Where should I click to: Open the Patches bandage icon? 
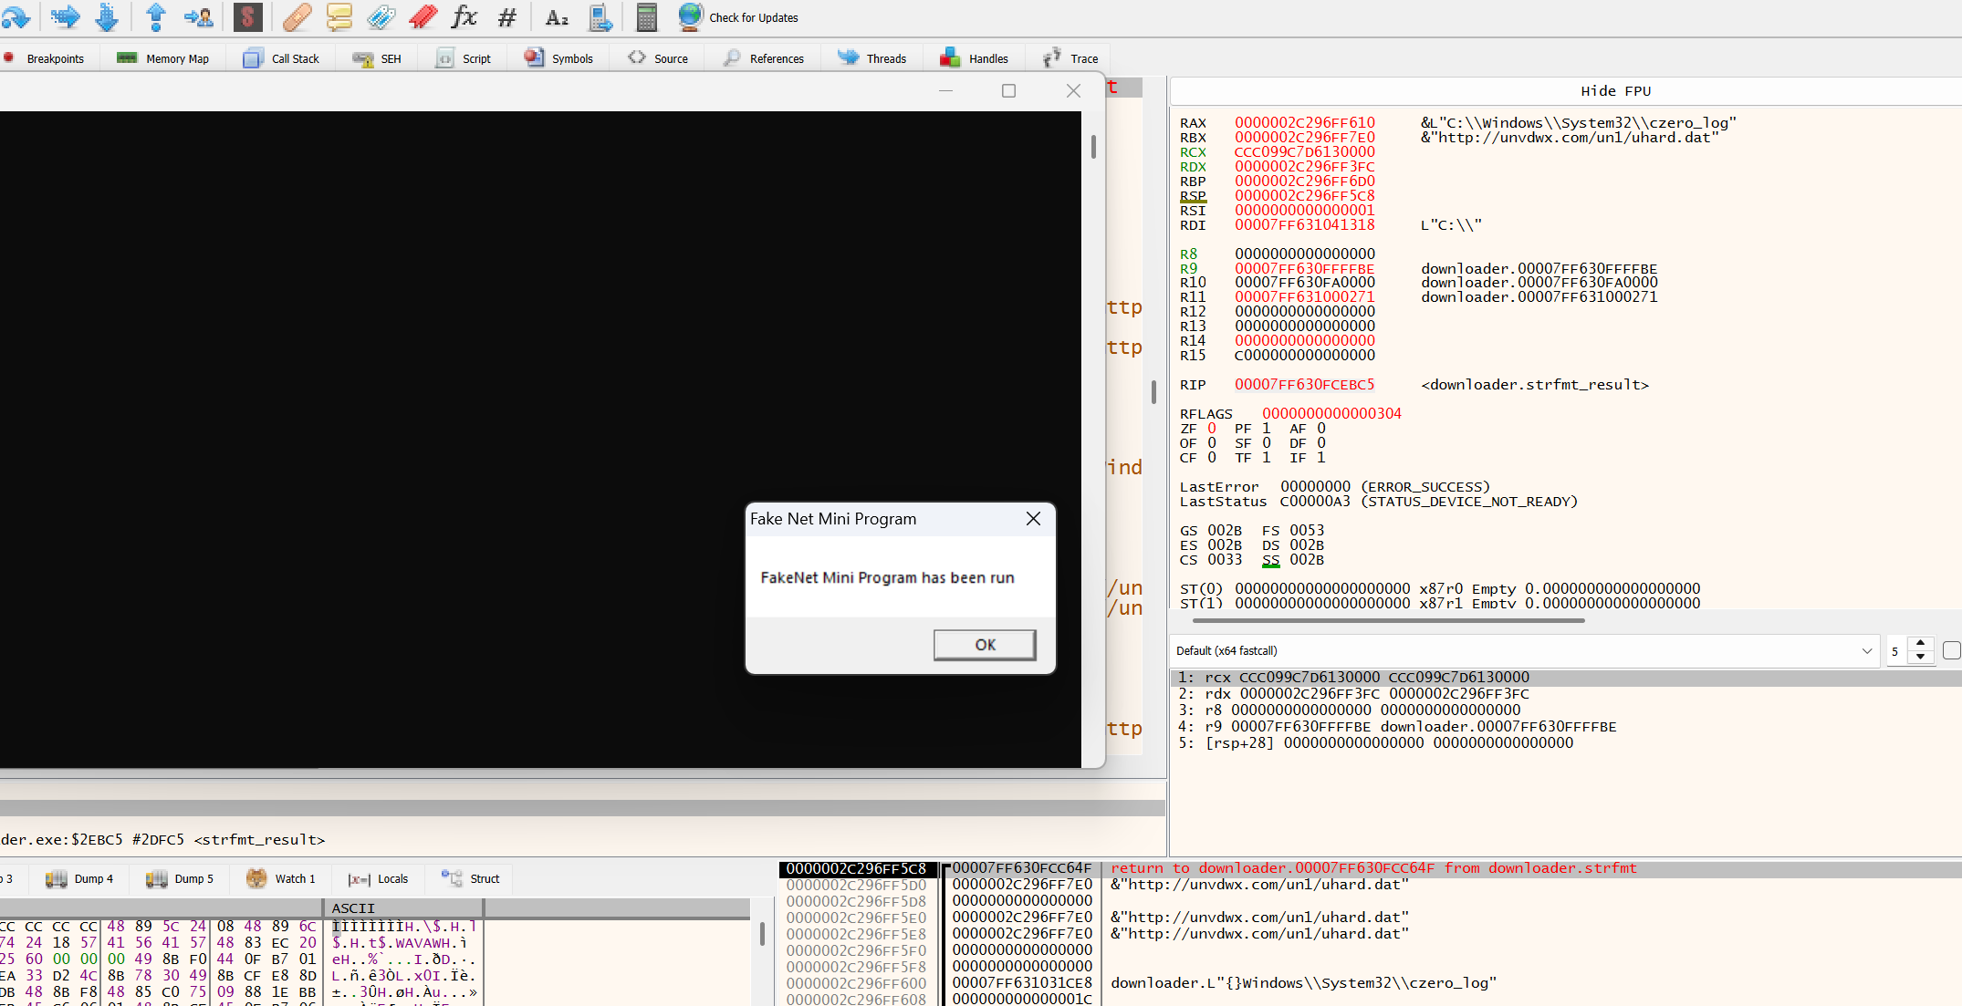click(297, 16)
